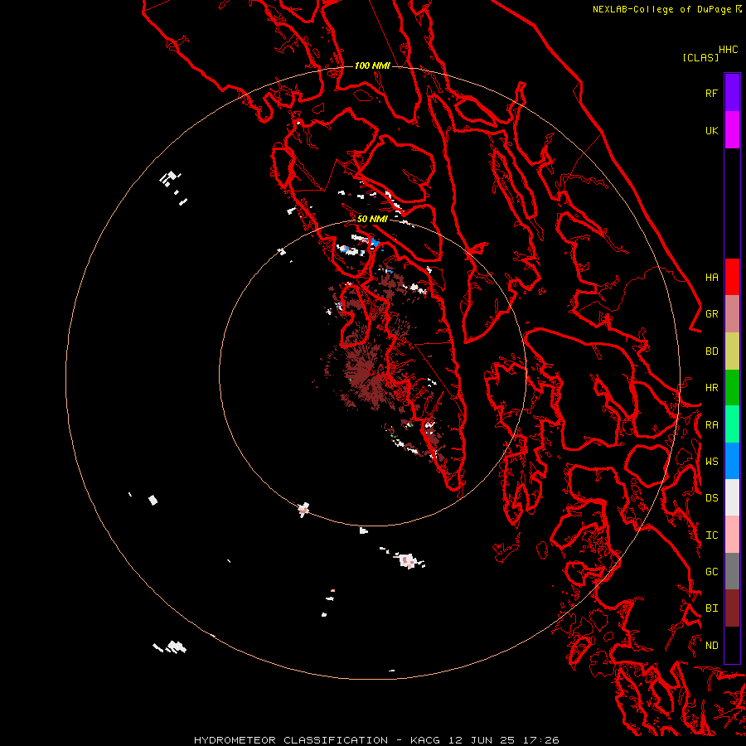Click the IC ice crystals pink swatch
This screenshot has width=746, height=746.
coord(732,535)
